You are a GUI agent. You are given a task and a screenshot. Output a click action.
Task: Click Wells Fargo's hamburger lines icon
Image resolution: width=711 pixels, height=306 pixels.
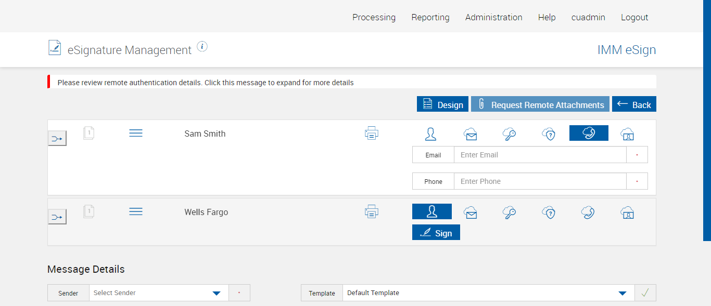pyautogui.click(x=136, y=212)
